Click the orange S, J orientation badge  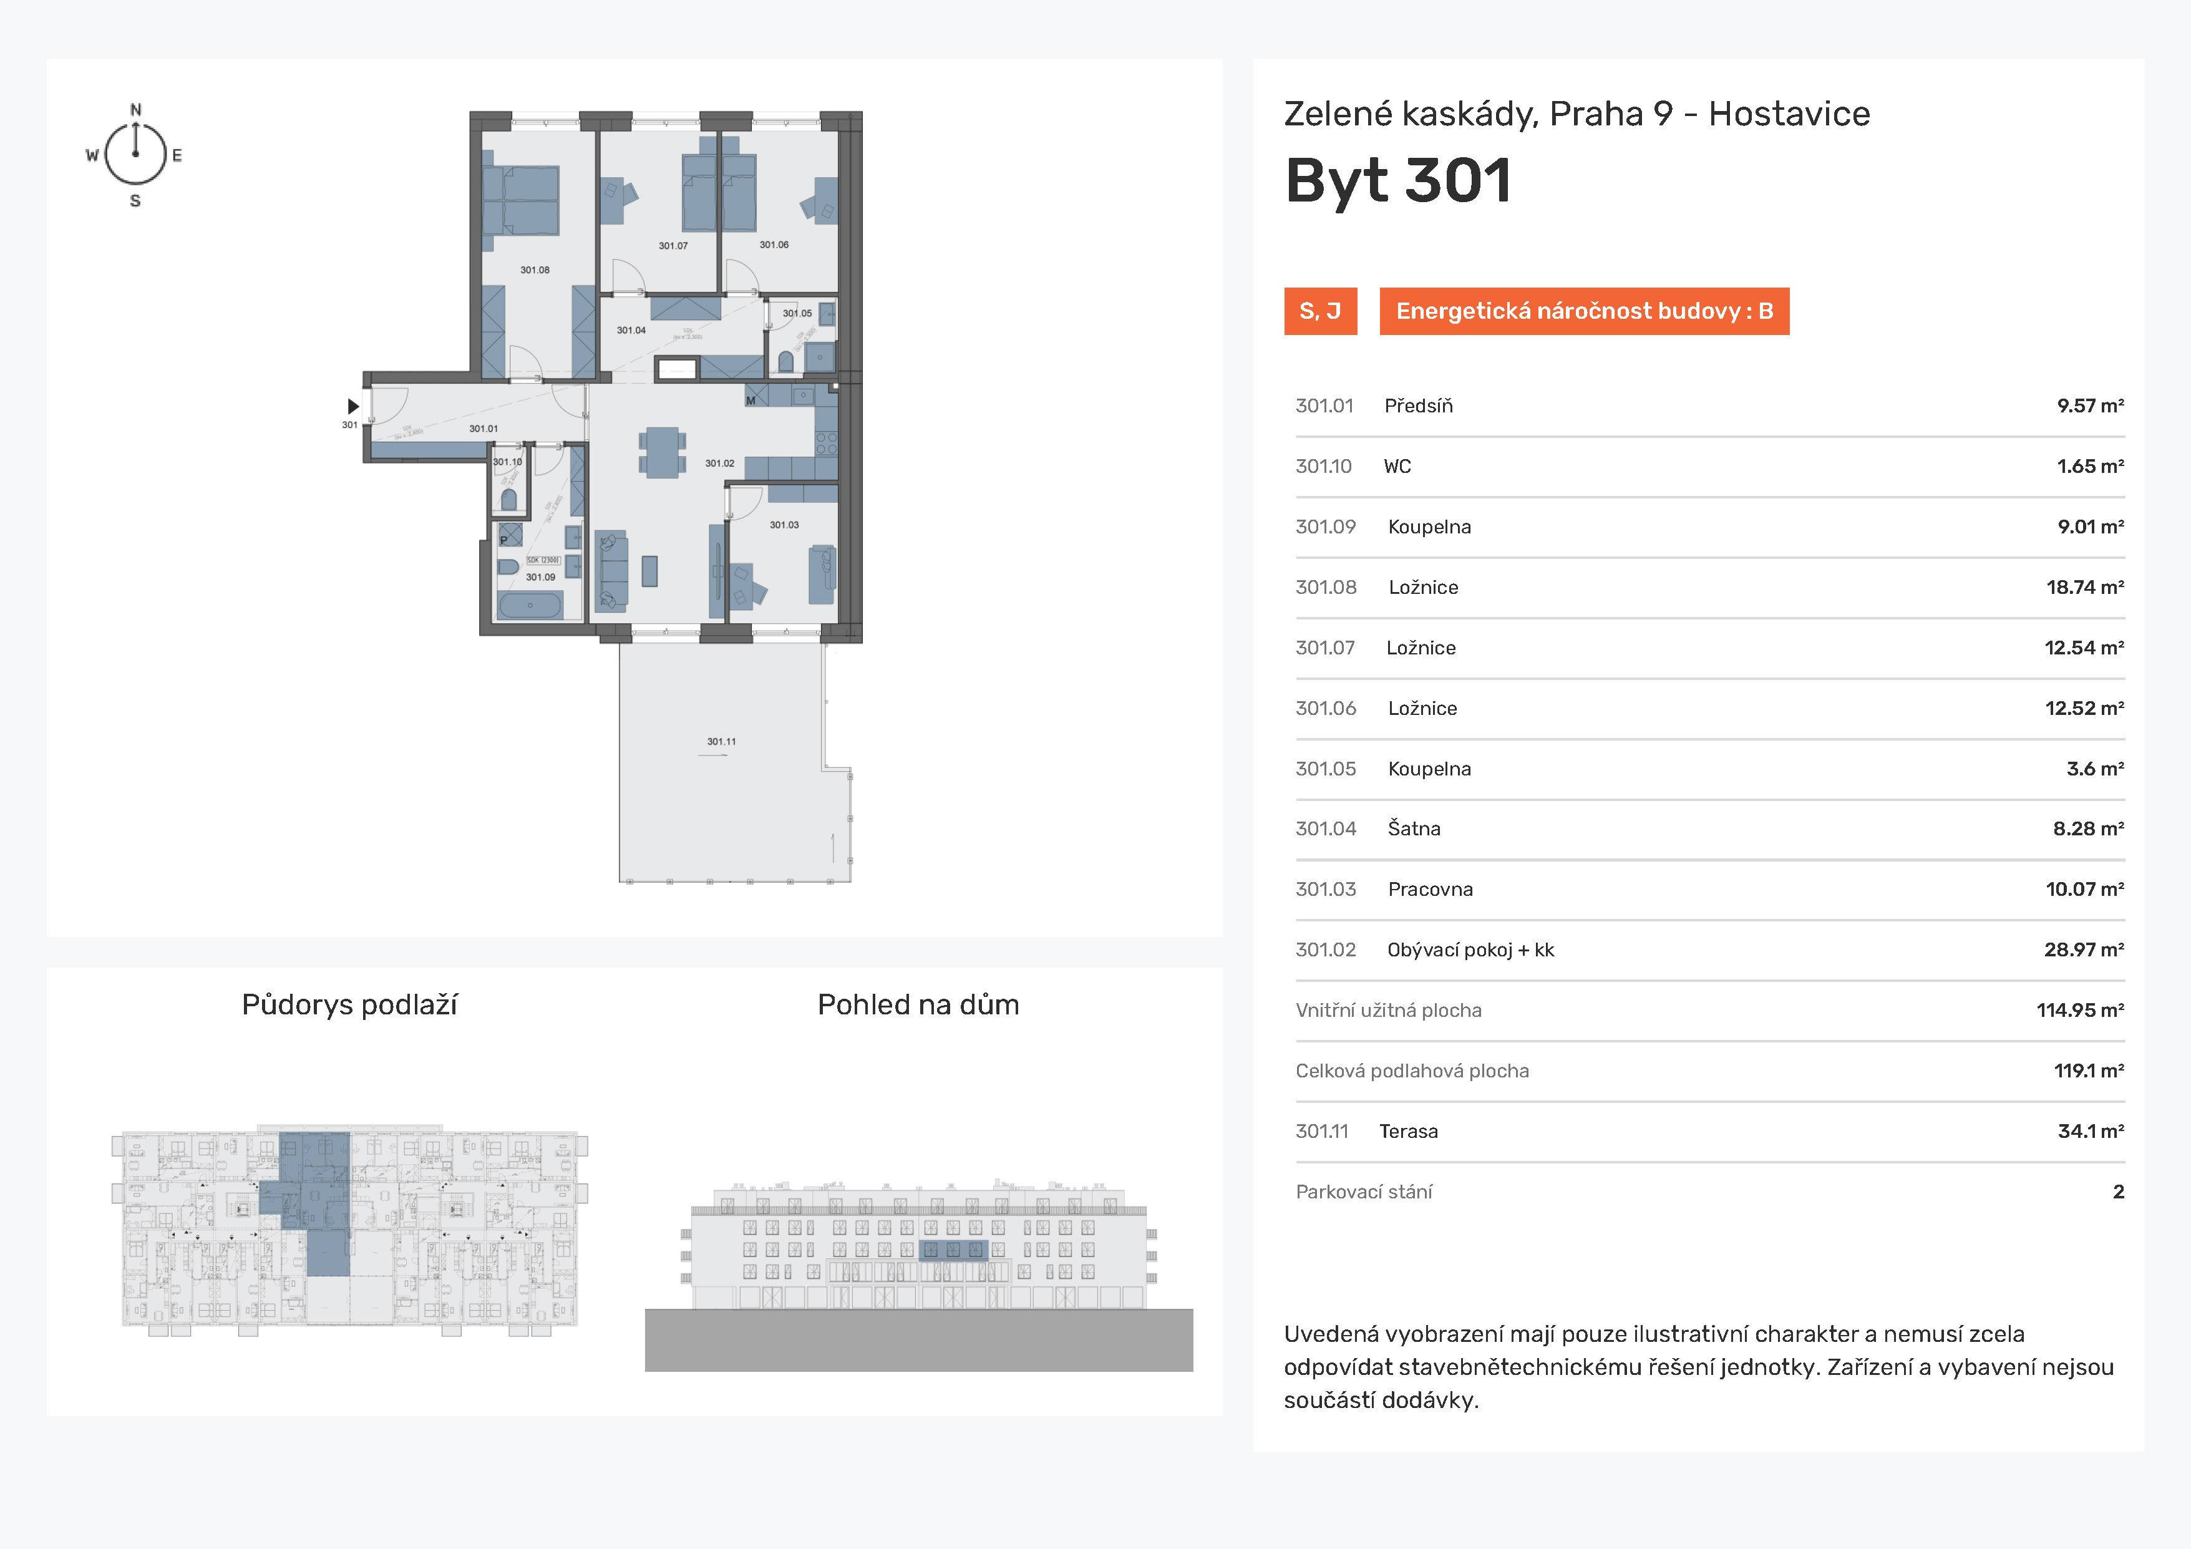coord(1319,311)
